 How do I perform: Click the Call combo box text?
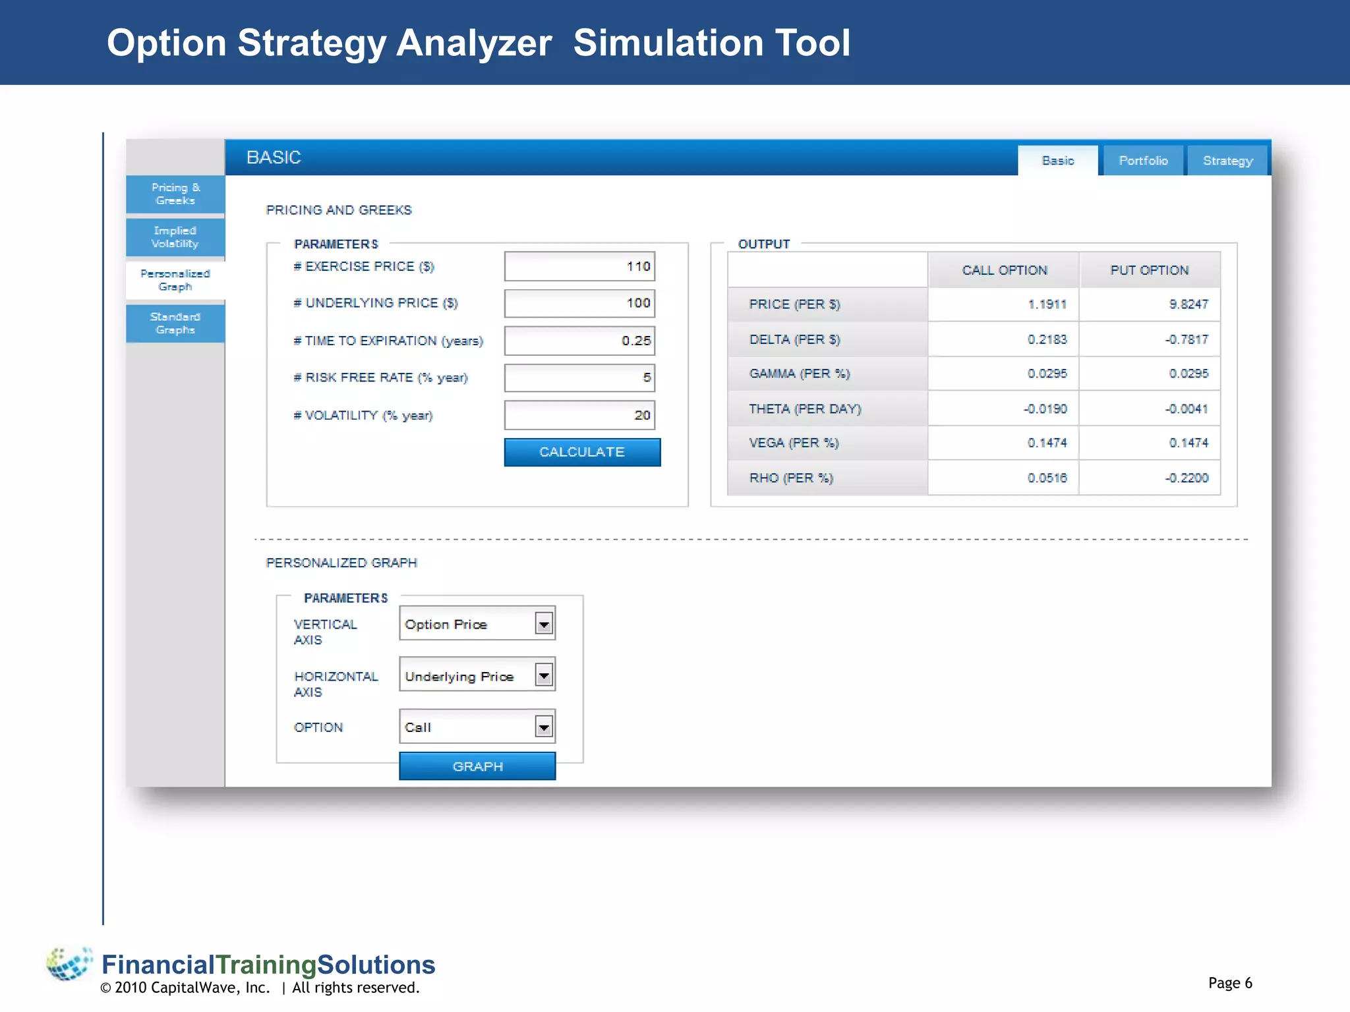click(x=418, y=727)
